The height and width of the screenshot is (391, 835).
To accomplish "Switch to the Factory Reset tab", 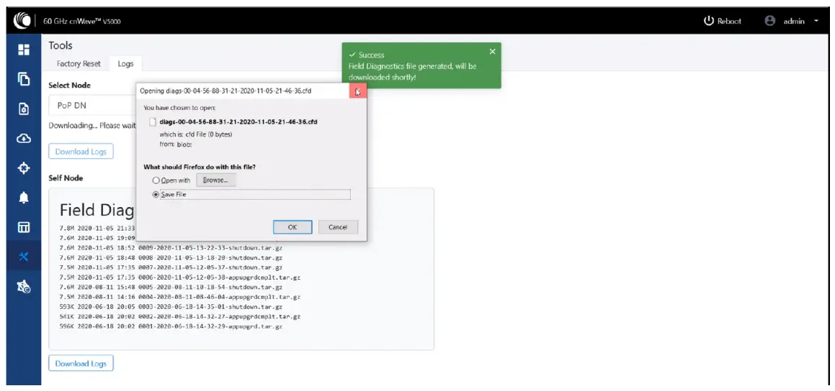I will tap(79, 64).
